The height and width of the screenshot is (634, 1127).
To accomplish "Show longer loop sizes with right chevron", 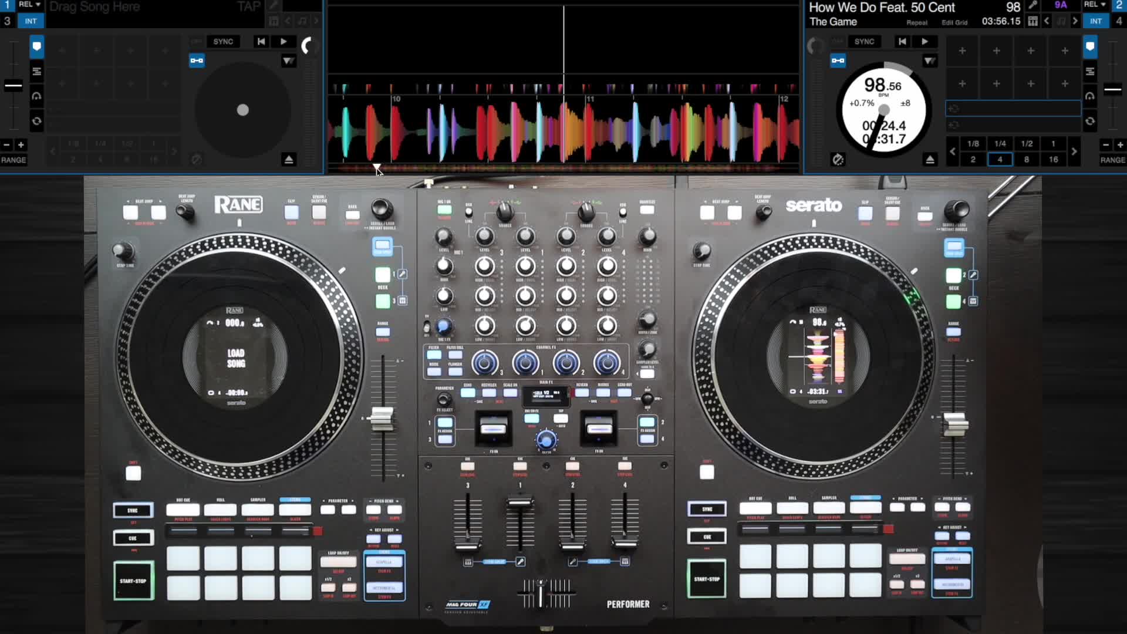I will [1074, 151].
